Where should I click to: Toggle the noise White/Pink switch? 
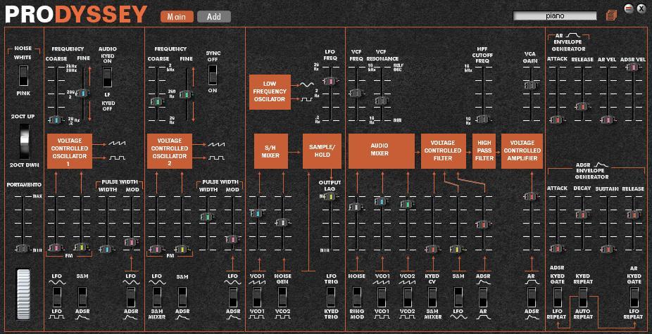pos(24,75)
